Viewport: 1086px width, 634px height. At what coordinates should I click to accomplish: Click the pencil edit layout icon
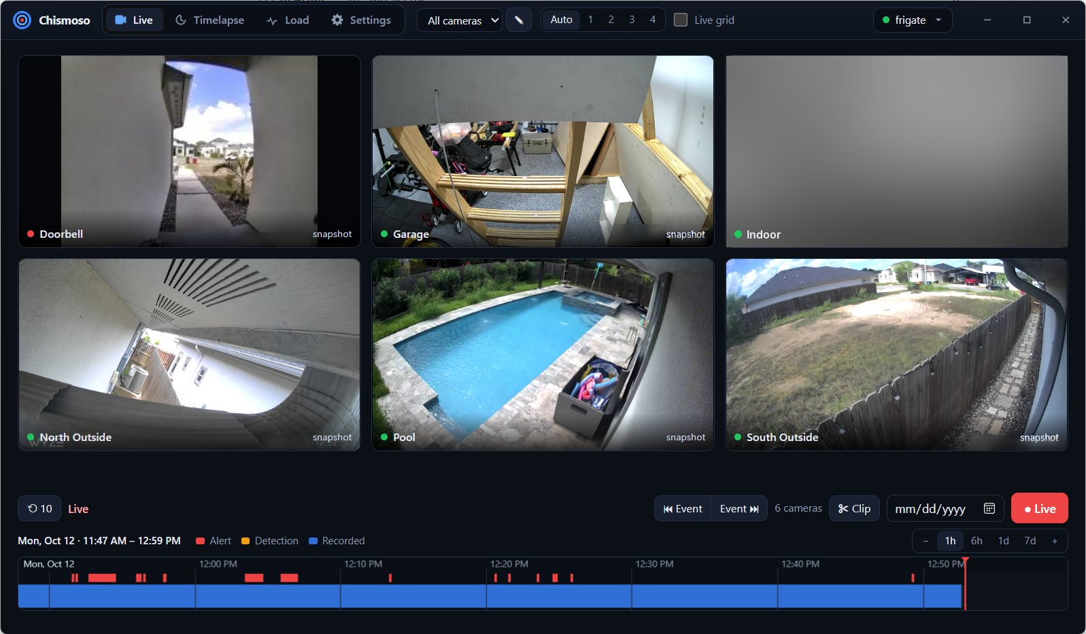pyautogui.click(x=519, y=20)
